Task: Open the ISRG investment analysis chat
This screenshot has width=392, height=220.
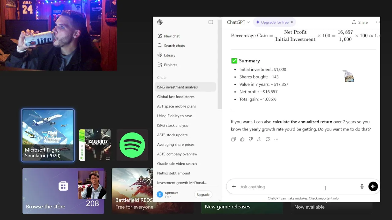Action: click(x=186, y=87)
